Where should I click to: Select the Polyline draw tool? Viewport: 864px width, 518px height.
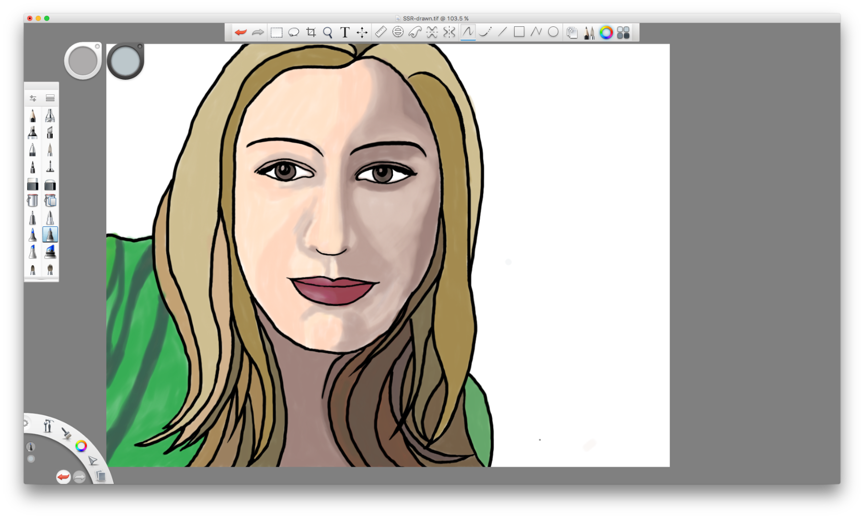click(536, 32)
